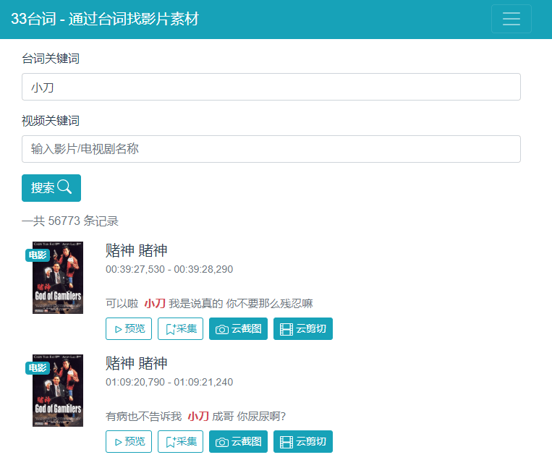552x460 pixels.
Task: Click the 33台词 site title link
Action: pos(105,19)
